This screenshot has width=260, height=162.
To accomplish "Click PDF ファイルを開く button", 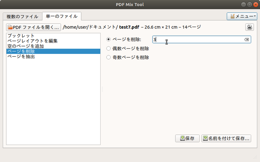I will coord(34,27).
